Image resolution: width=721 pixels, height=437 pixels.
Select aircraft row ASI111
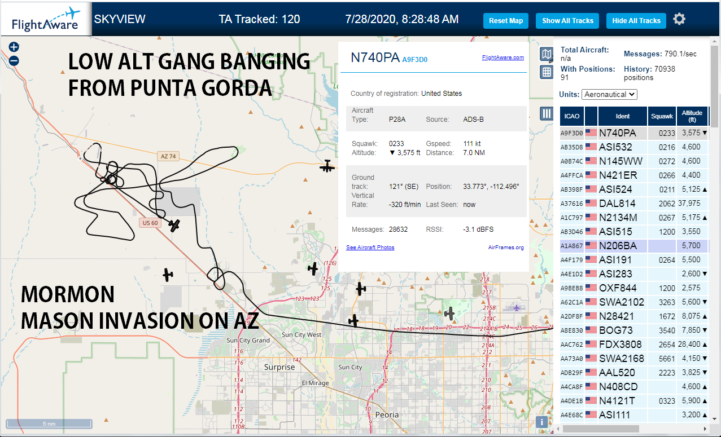coord(634,415)
